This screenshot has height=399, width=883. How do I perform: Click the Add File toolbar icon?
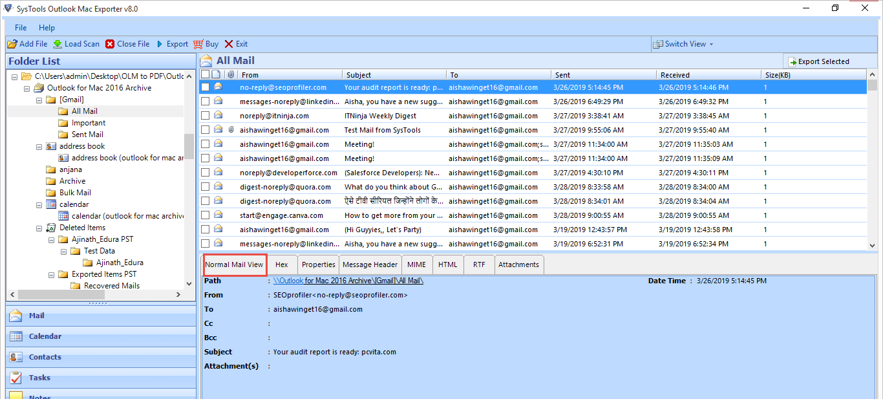[12, 44]
